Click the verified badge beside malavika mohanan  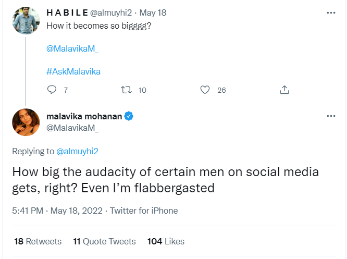(129, 116)
